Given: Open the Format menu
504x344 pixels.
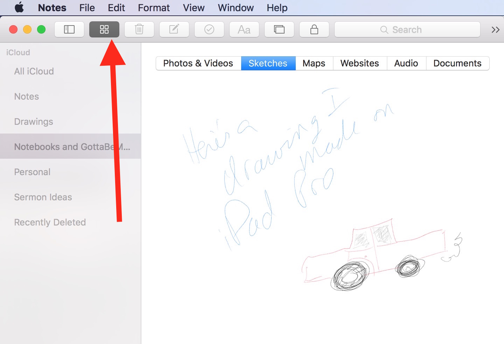Looking at the screenshot, I should (154, 8).
